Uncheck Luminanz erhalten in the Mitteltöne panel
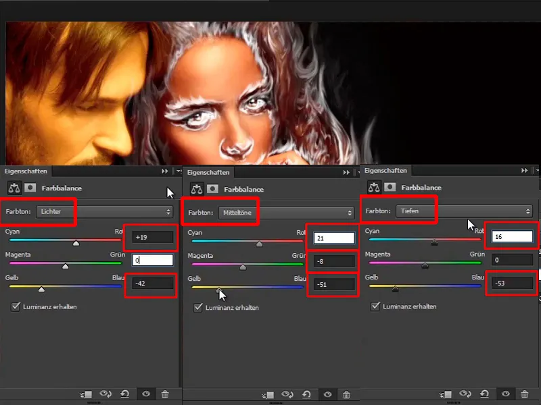This screenshot has width=541, height=405. point(198,308)
